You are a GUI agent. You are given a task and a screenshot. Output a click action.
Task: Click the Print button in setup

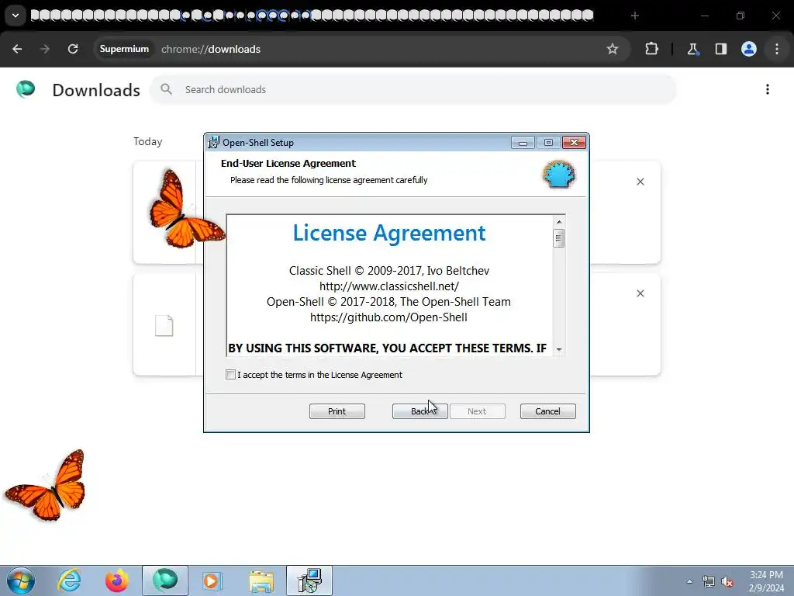click(x=337, y=411)
